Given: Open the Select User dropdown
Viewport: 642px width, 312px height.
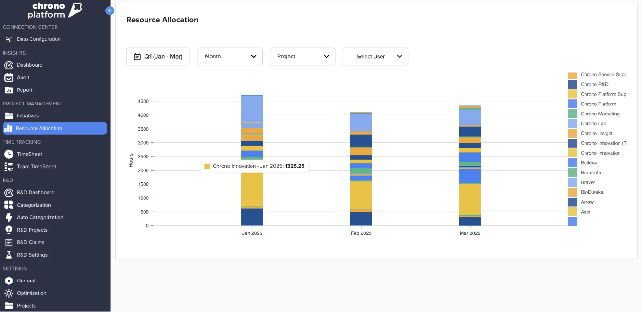Looking at the screenshot, I should (375, 56).
